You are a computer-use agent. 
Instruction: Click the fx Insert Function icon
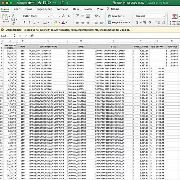pyautogui.click(x=32, y=36)
